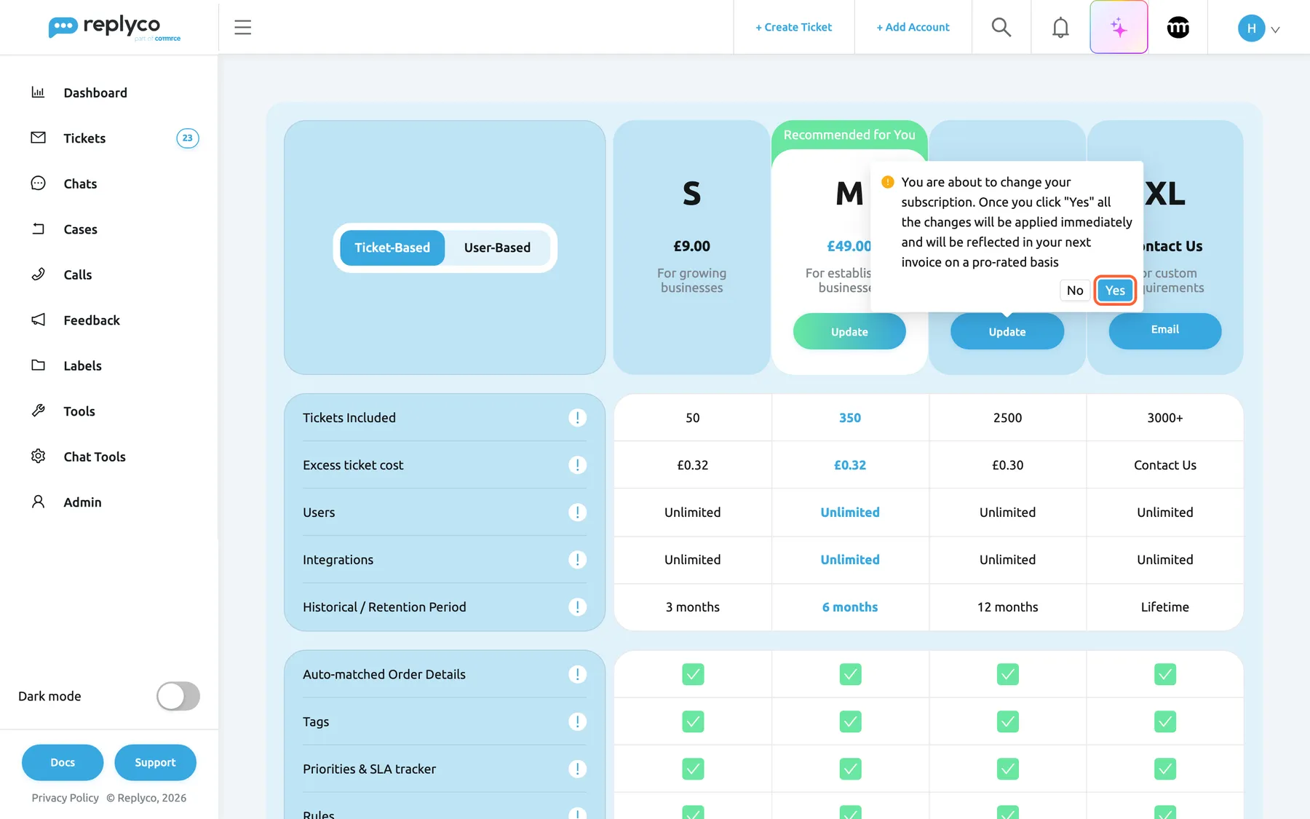The image size is (1310, 819).
Task: Click info icon for Integrations row
Action: coord(577,560)
